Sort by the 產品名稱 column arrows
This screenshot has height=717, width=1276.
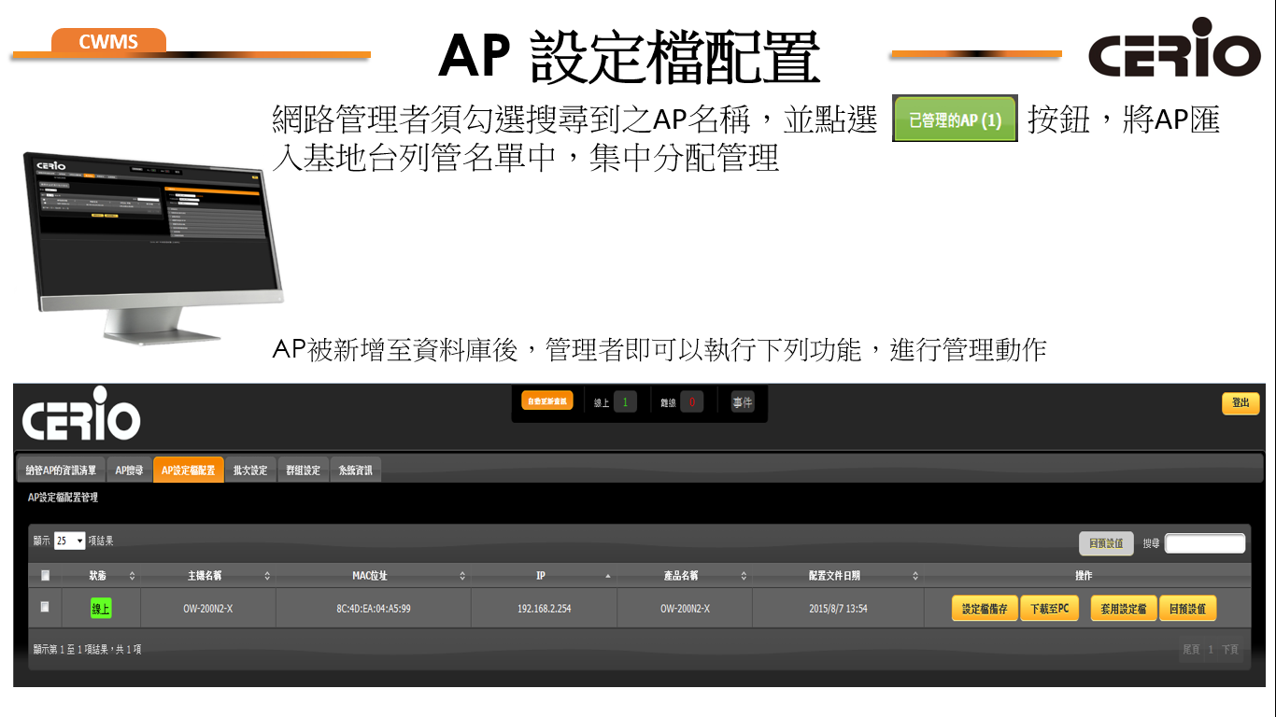pyautogui.click(x=744, y=576)
